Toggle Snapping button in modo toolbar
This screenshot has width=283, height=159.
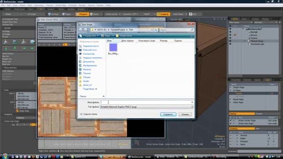pyautogui.click(x=163, y=14)
